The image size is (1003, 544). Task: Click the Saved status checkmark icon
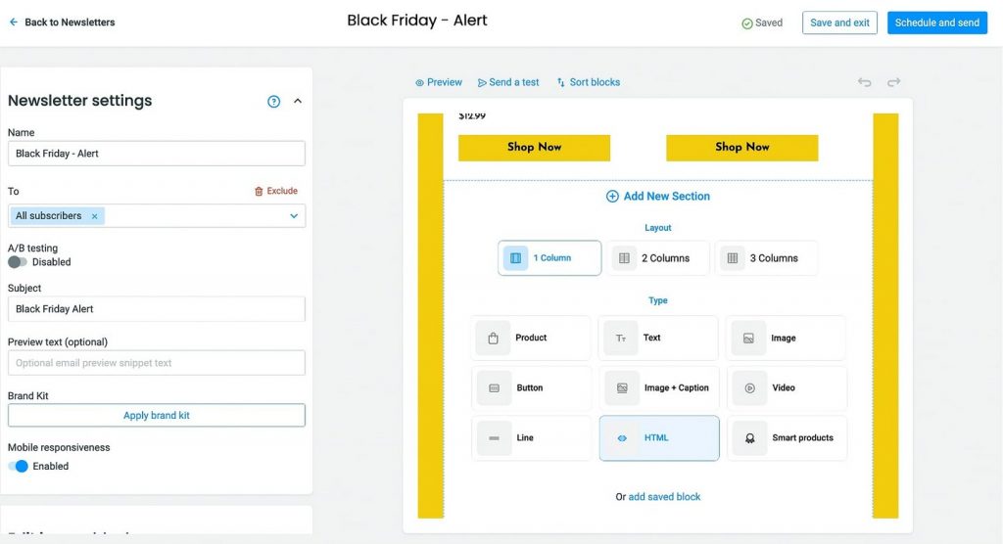pyautogui.click(x=746, y=23)
